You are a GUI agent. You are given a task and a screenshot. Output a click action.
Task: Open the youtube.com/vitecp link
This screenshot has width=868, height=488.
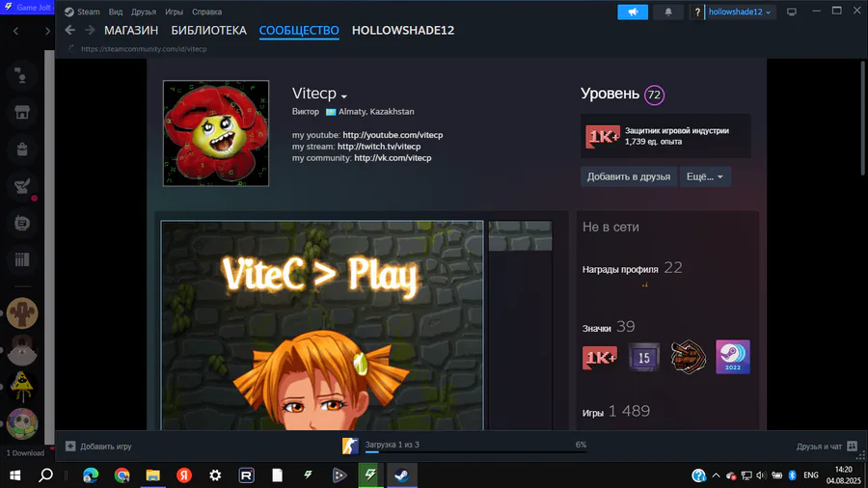(393, 135)
